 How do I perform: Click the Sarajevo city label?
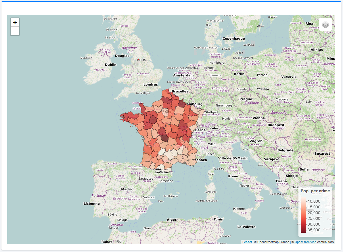click(272, 159)
